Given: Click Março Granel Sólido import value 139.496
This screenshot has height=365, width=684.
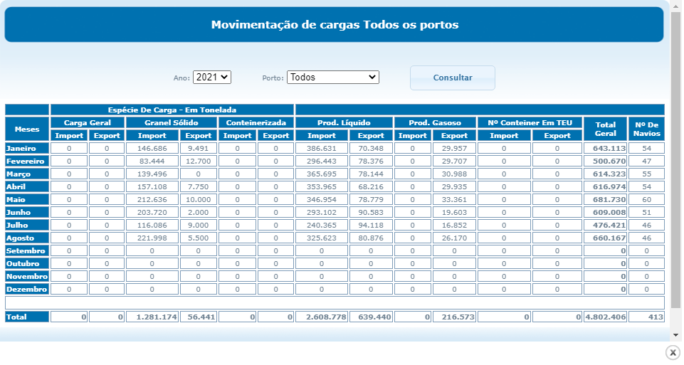Looking at the screenshot, I should [x=152, y=174].
